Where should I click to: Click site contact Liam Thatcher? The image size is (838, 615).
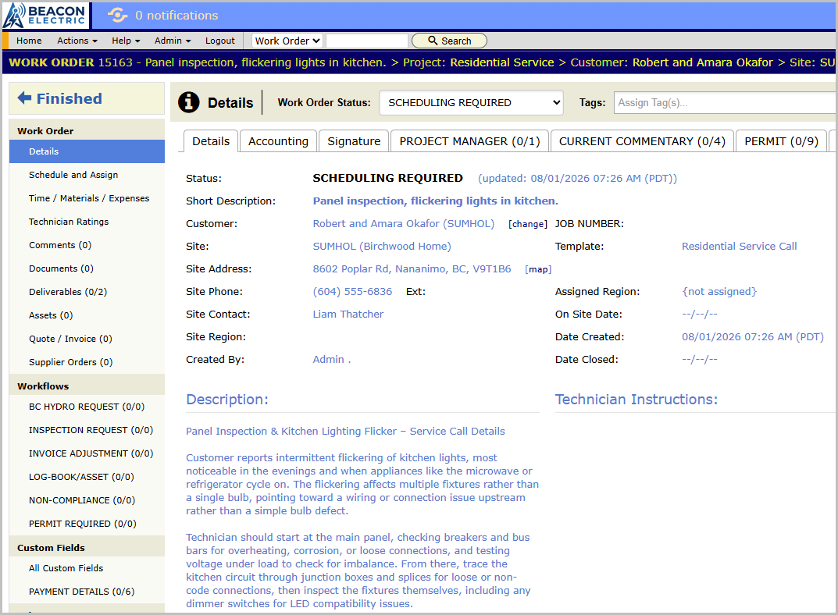(x=348, y=315)
